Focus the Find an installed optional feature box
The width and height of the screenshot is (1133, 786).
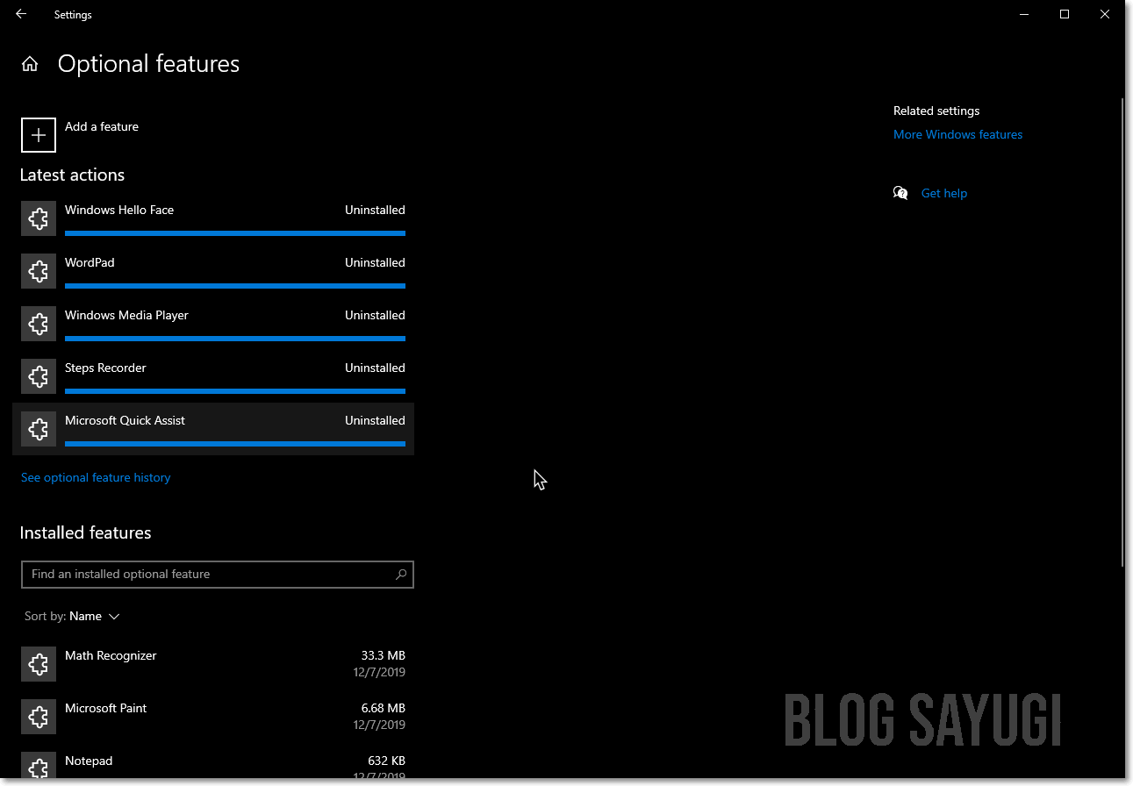click(217, 575)
